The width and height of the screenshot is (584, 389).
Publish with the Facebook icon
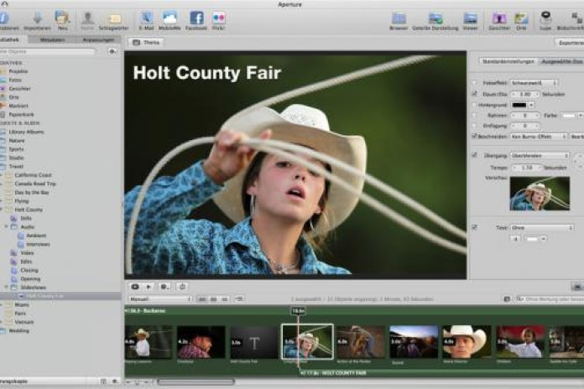[196, 18]
